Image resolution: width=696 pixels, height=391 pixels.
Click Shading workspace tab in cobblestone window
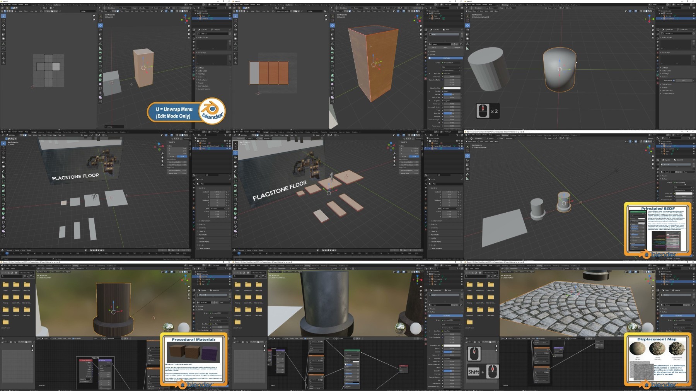(x=539, y=265)
